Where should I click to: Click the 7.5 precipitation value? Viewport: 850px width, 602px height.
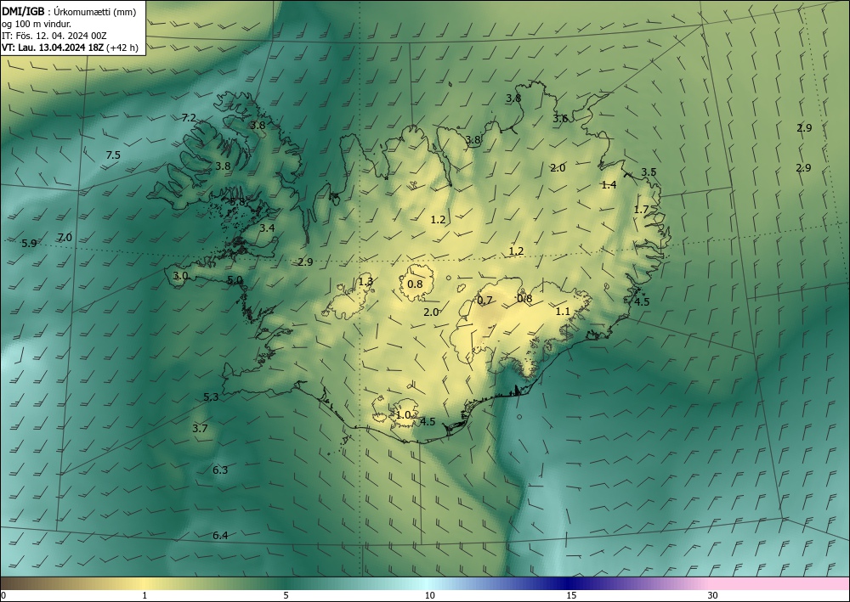[x=113, y=155]
